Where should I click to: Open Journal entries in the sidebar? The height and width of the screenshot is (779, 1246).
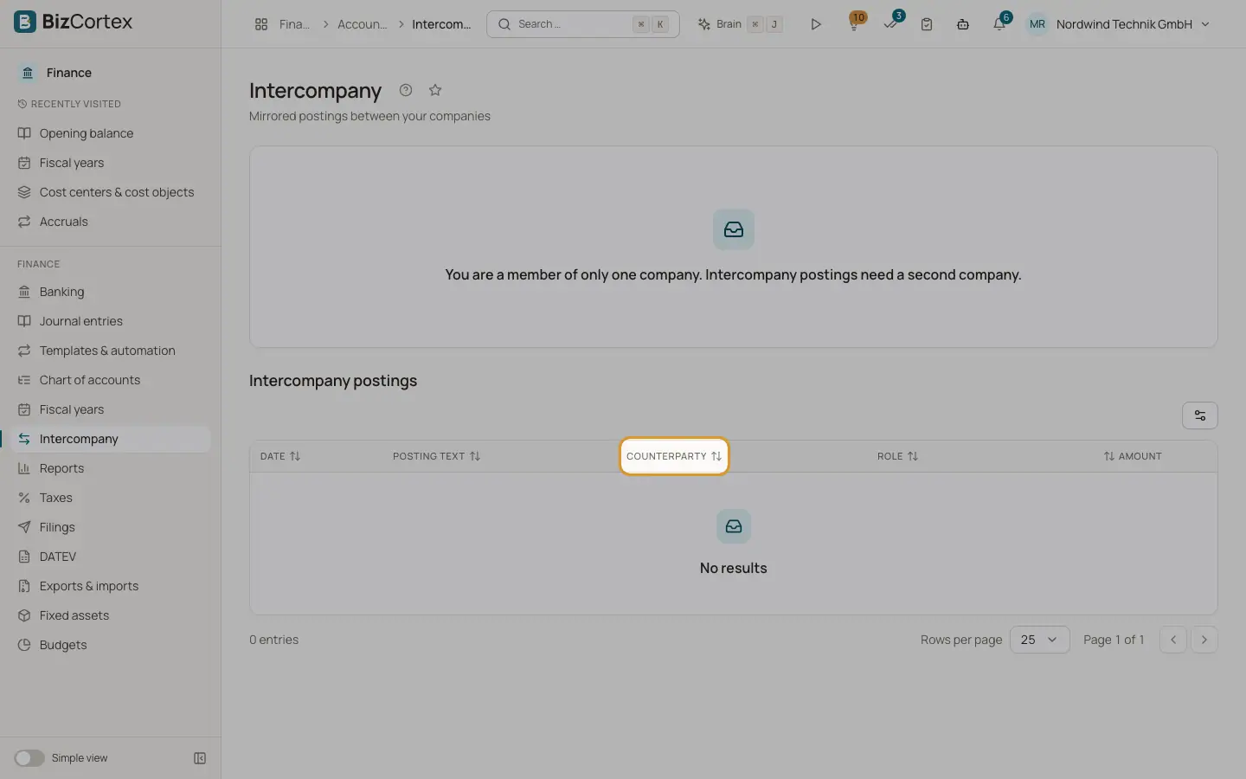pos(111,321)
